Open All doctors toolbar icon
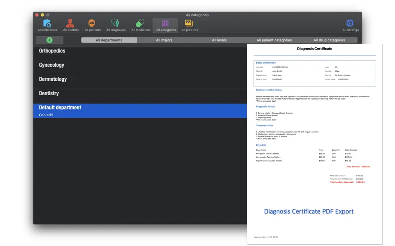Image resolution: width=395 pixels, height=246 pixels. click(x=71, y=25)
